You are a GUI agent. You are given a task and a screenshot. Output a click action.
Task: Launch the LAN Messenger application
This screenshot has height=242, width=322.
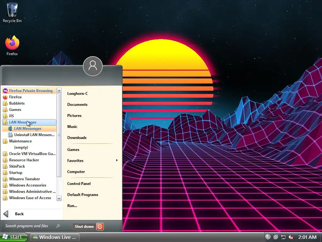29,129
